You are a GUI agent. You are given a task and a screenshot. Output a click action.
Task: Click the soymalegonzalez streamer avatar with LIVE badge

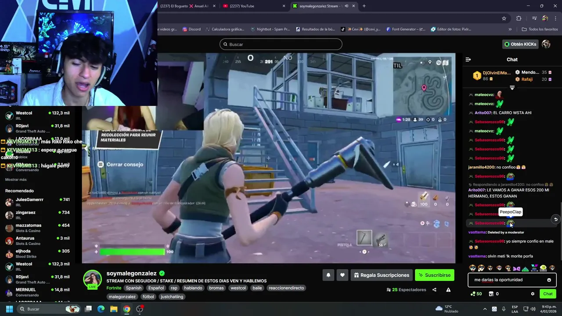click(93, 280)
